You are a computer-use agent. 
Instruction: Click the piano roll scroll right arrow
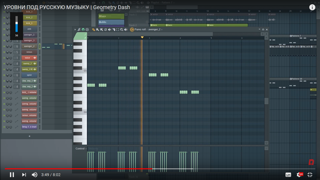pyautogui.click(x=262, y=34)
